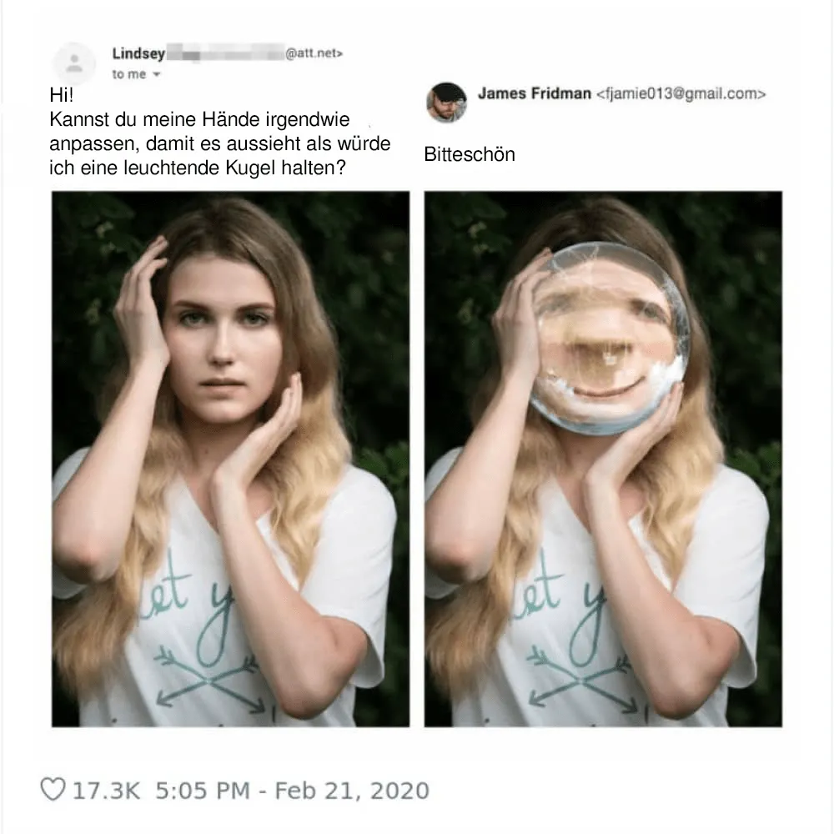Select the "Bitteschön" reply text
Viewport: 834px width, 834px height.
pos(470,154)
